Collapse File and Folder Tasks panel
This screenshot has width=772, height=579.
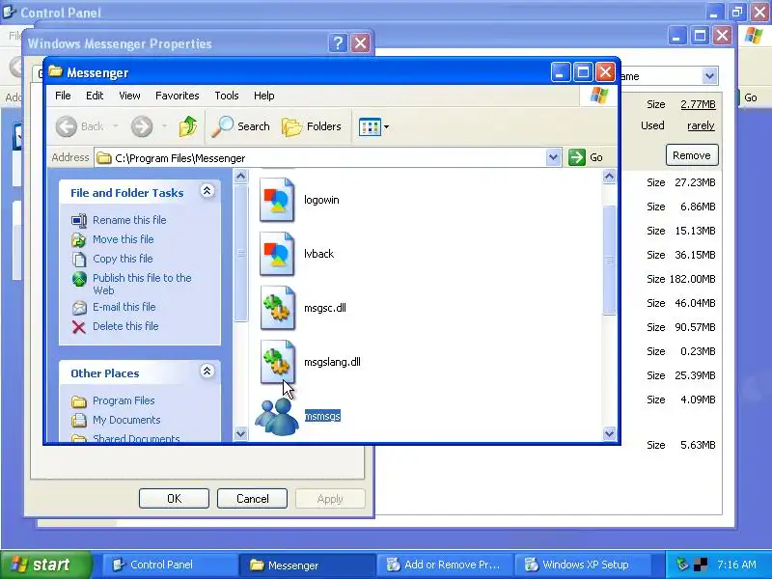tap(207, 191)
